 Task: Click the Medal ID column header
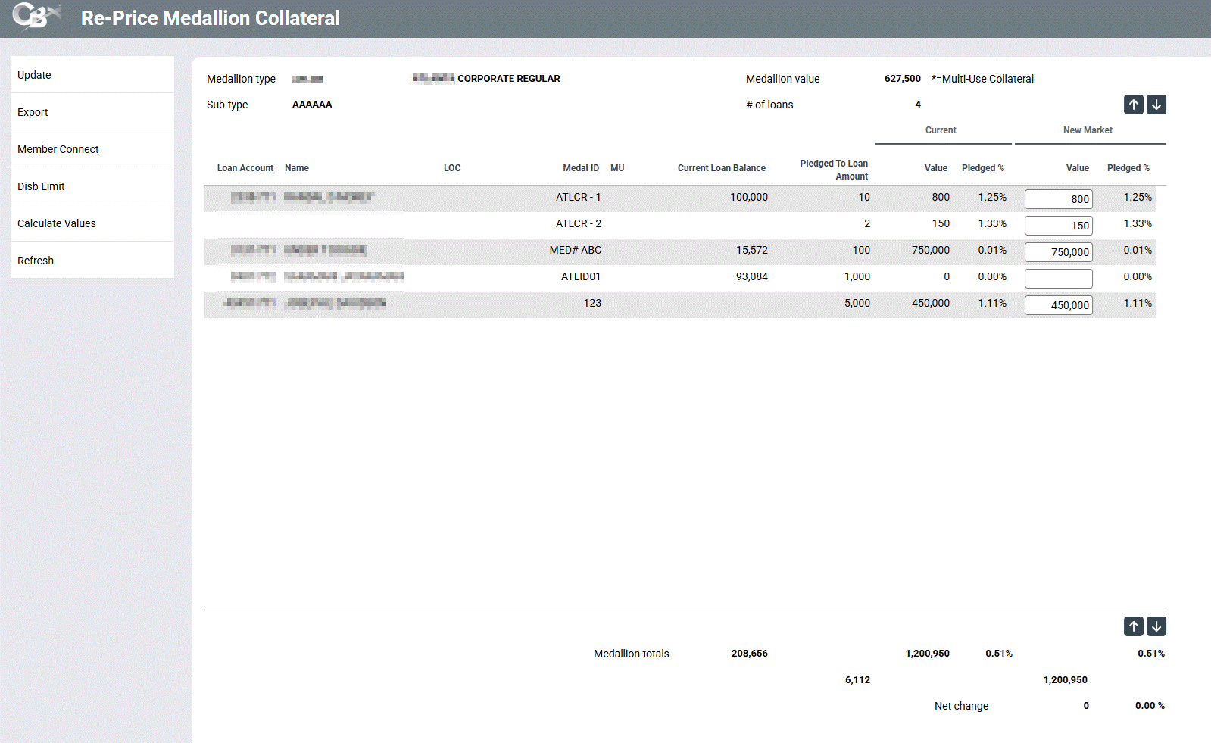pos(580,168)
